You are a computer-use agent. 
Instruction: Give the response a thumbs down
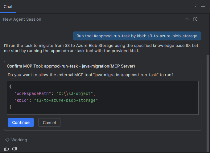pyautogui.click(x=14, y=149)
